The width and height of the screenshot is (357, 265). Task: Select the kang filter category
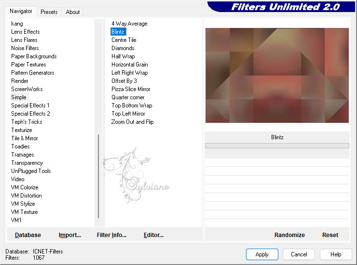click(17, 24)
